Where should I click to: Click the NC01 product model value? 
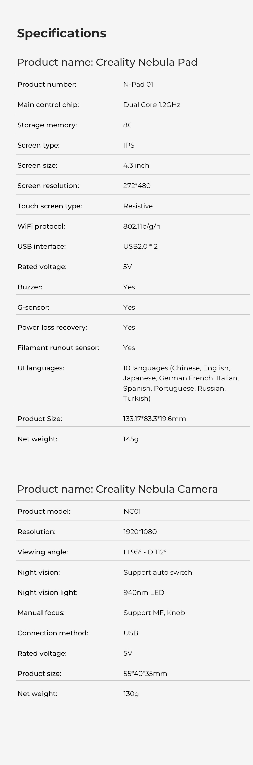pyautogui.click(x=132, y=511)
